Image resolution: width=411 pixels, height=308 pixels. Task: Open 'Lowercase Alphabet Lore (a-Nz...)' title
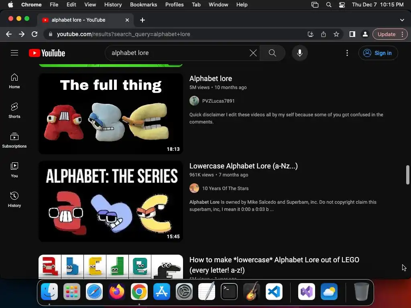(244, 166)
